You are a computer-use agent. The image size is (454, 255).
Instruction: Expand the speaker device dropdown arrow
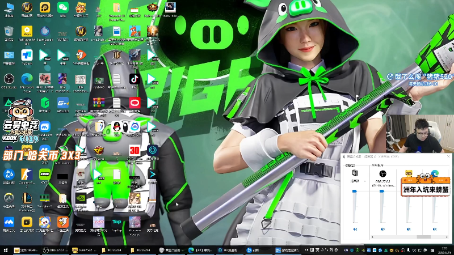pyautogui.click(x=365, y=181)
